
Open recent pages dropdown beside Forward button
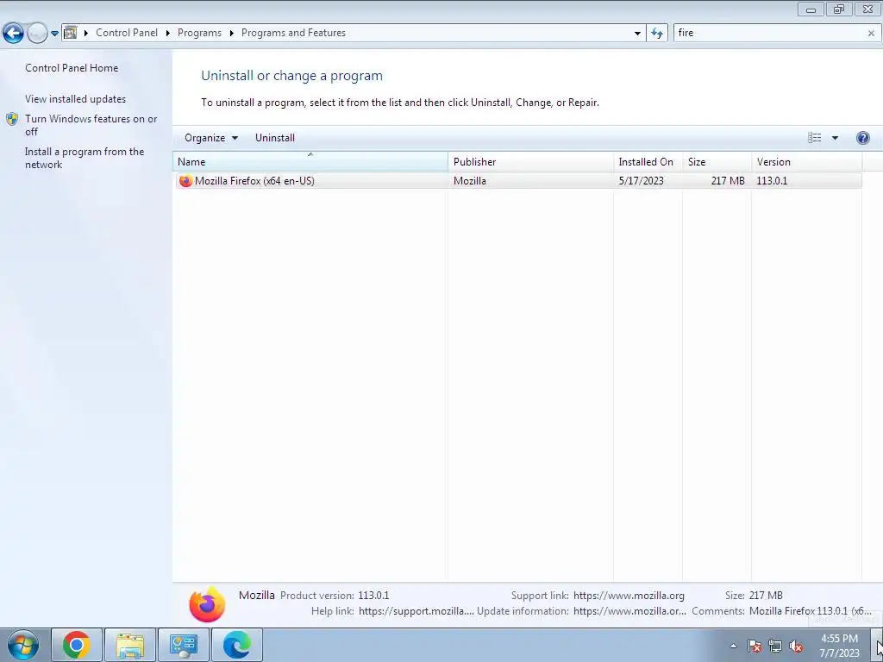(x=54, y=34)
